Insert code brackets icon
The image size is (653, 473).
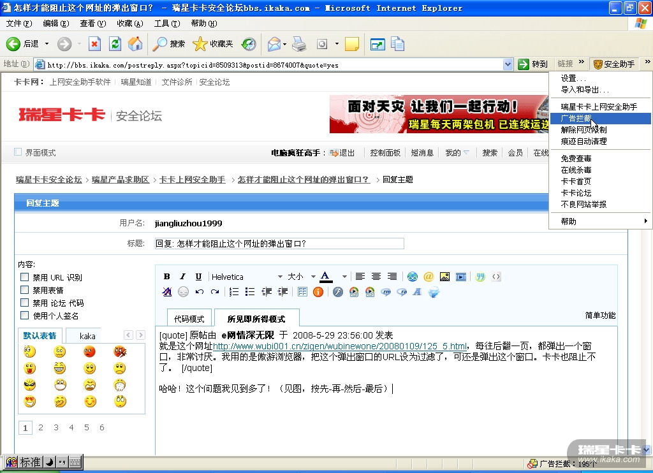[496, 277]
